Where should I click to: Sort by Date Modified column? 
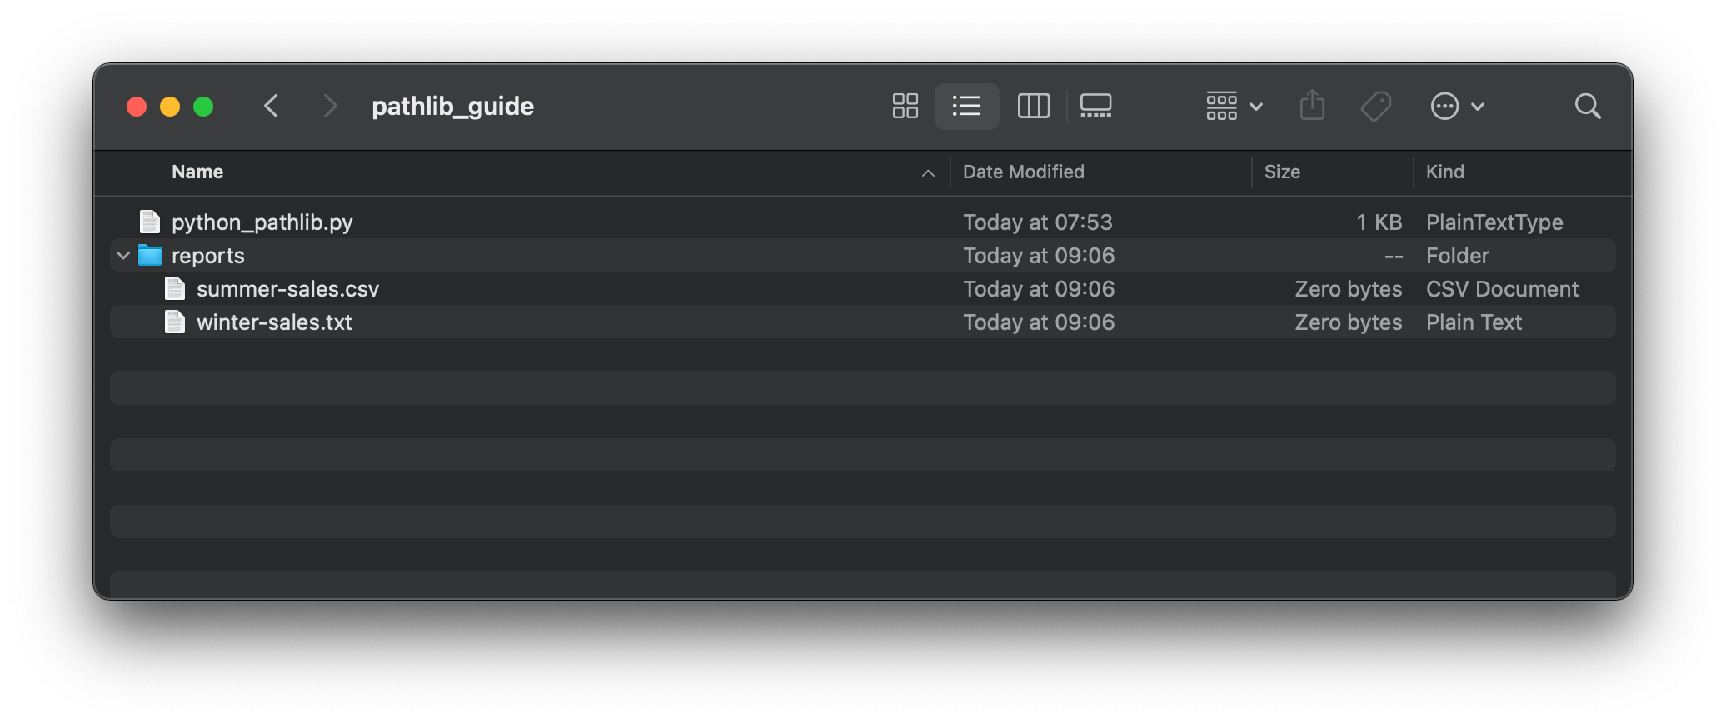[x=1023, y=172]
